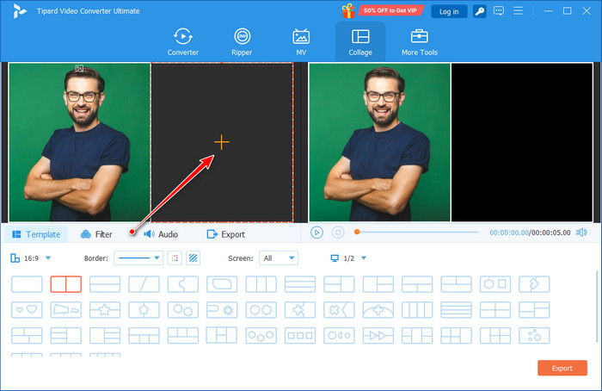This screenshot has width=602, height=391.
Task: Open the Converter module
Action: (182, 42)
